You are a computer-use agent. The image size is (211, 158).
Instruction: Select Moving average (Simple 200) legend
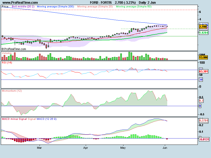coord(55,6)
